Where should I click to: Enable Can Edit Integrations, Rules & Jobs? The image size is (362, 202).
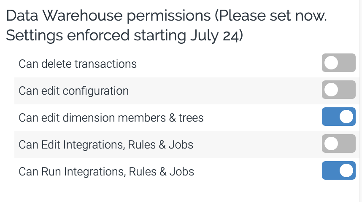(338, 144)
